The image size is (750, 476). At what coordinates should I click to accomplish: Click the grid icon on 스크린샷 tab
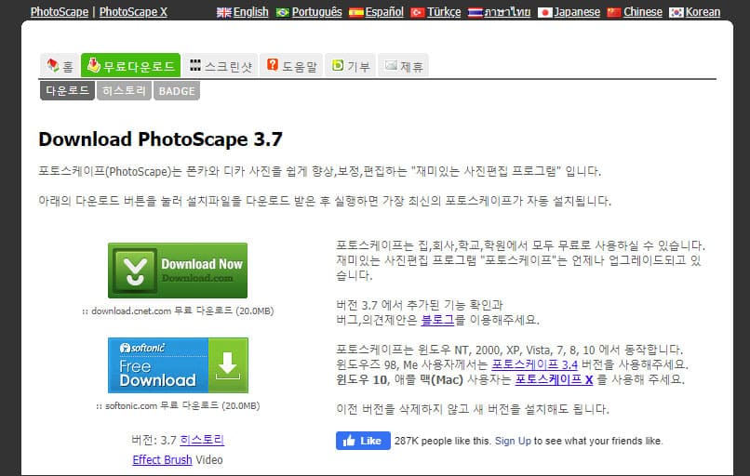195,65
